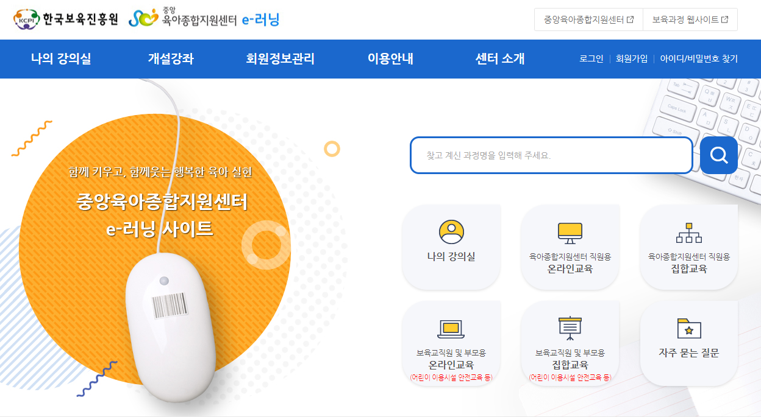Screen dimensions: 761x417
Task: Focus the course name search field
Action: [551, 155]
